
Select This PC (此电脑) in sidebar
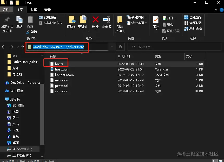click(12, 99)
